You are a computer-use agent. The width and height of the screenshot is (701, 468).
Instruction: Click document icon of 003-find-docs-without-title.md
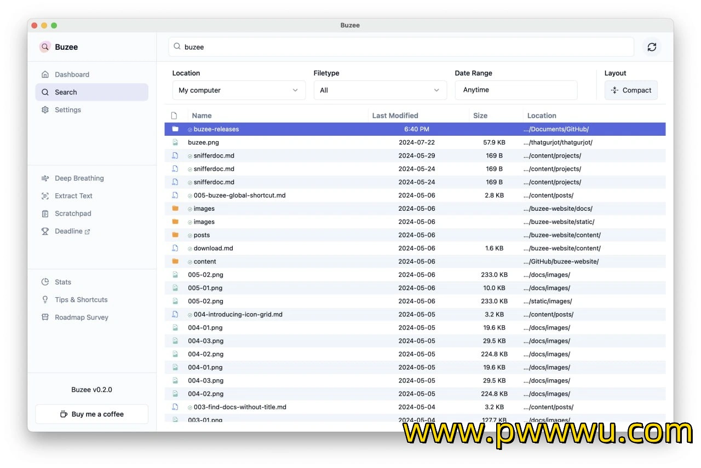tap(175, 407)
